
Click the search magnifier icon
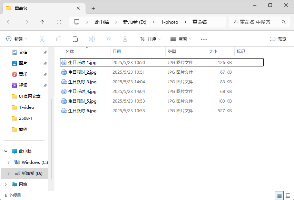[284, 22]
